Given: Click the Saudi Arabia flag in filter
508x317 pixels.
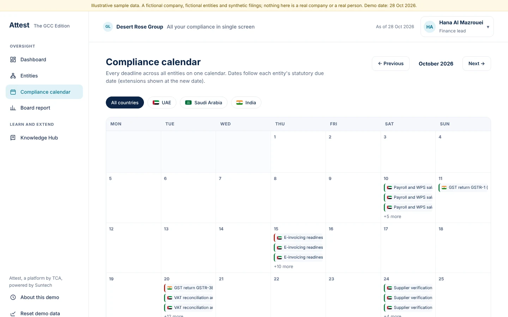Looking at the screenshot, I should 188,102.
